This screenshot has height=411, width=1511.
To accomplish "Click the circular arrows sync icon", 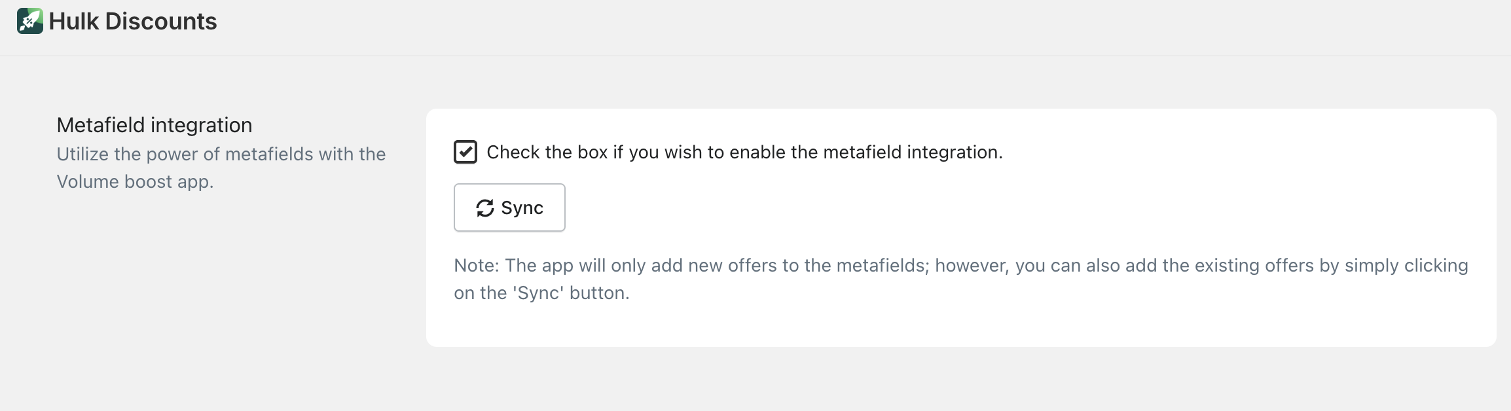I will coord(485,208).
